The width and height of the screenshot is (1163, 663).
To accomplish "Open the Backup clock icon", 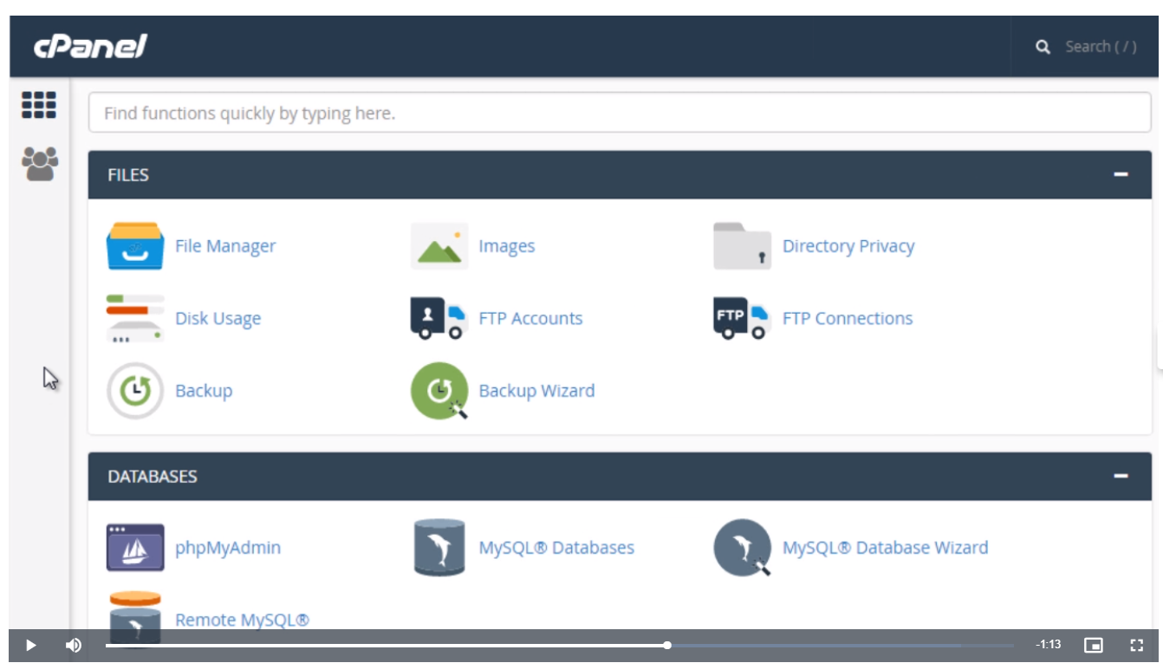I will click(x=135, y=391).
